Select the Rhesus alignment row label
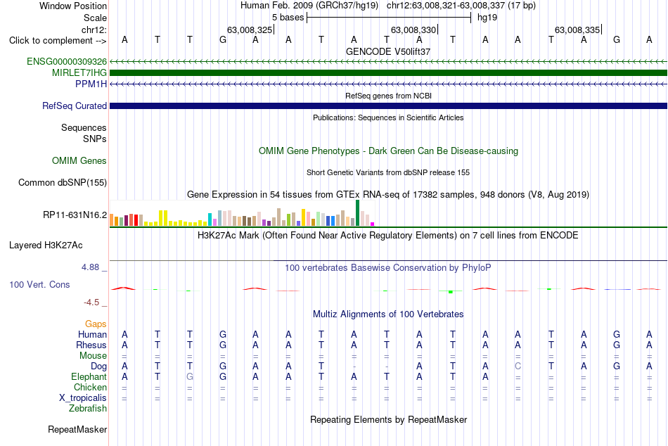Image resolution: width=668 pixels, height=446 pixels. pyautogui.click(x=91, y=345)
